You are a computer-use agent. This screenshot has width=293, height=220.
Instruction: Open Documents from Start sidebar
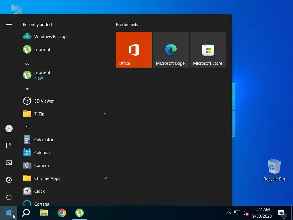(9, 146)
